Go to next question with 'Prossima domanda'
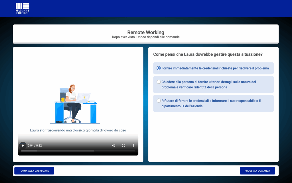This screenshot has width=292, height=183. 257,171
